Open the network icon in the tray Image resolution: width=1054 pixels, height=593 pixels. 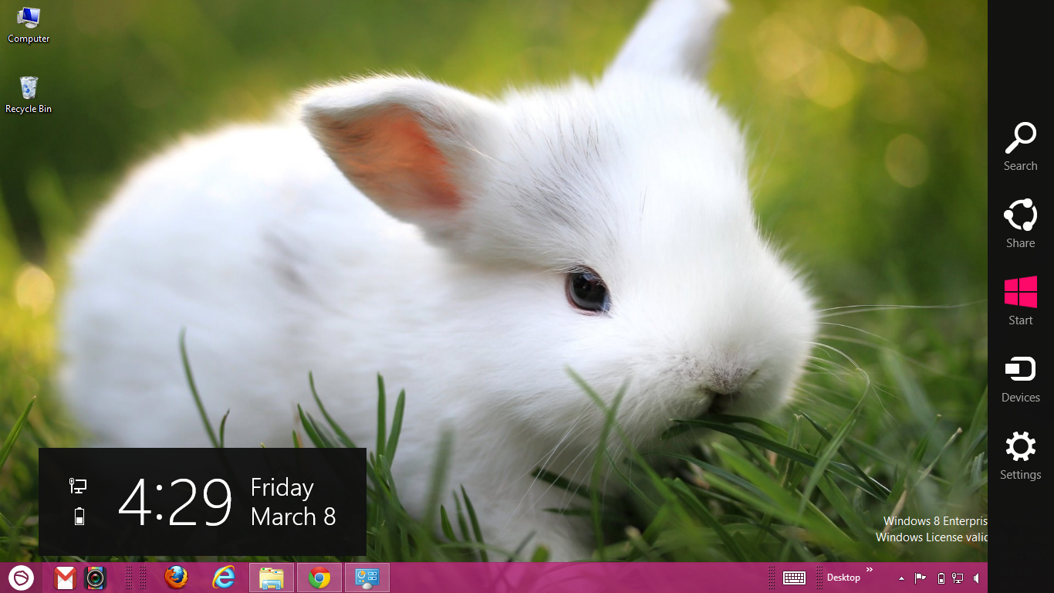[x=957, y=578]
